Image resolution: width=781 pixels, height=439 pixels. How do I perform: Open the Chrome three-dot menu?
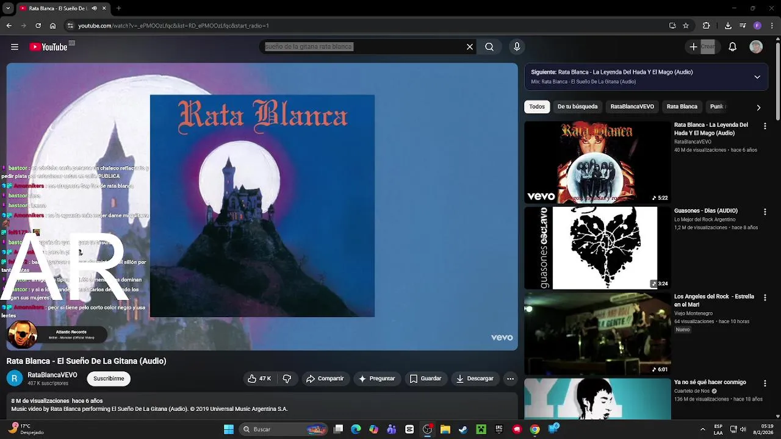[x=771, y=26]
